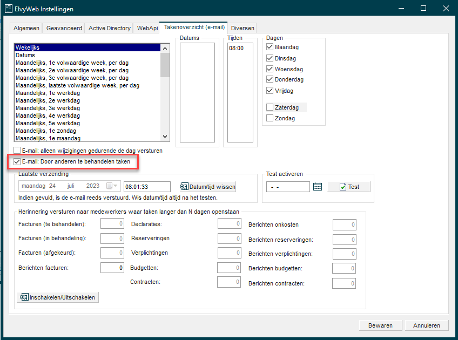Viewport: 458px width, 340px height.
Task: Go to the Diversen tab
Action: pyautogui.click(x=242, y=28)
